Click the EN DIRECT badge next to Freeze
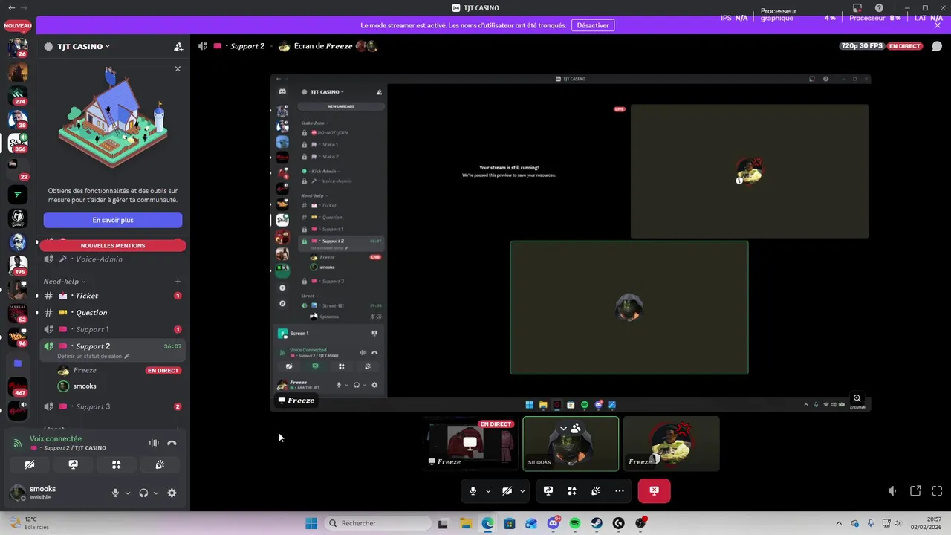Viewport: 951px width, 535px height. coord(163,370)
